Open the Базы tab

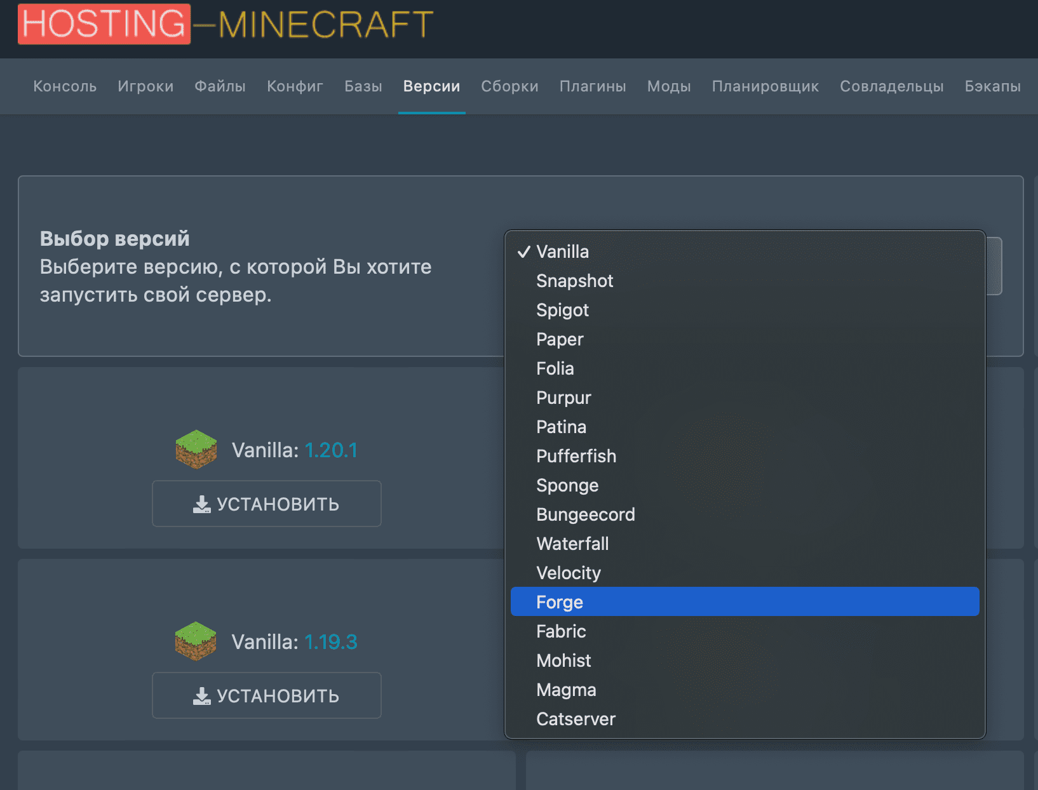pos(363,86)
